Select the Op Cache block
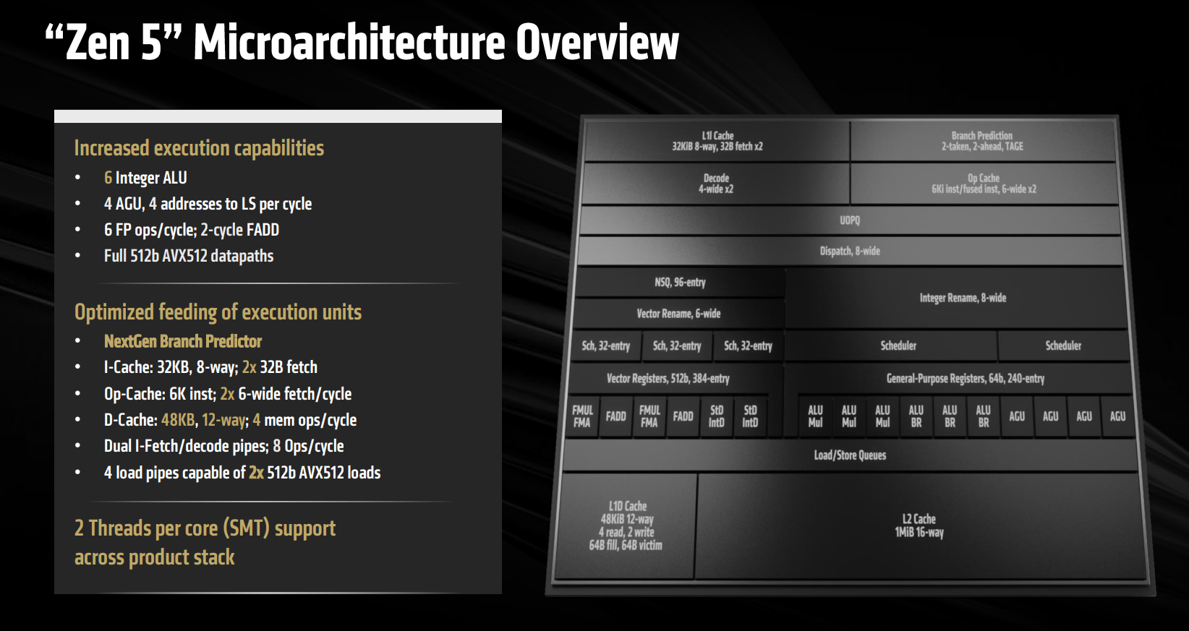 (984, 184)
